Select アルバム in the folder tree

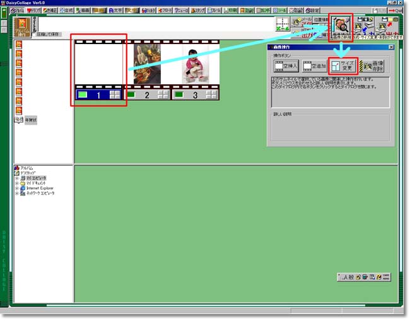pyautogui.click(x=26, y=168)
